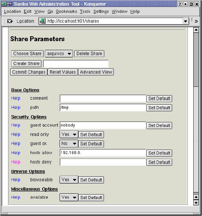Open the guest ok No dropdown
Screen dimensions: 202x216
[69, 143]
